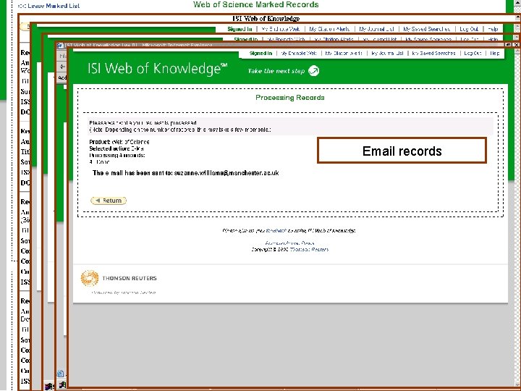This screenshot has width=521, height=391.
Task: Click Signed In in second background window
Action: (240, 29)
